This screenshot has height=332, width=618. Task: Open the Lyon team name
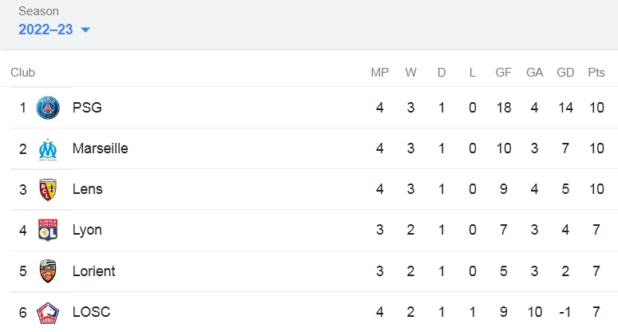87,230
